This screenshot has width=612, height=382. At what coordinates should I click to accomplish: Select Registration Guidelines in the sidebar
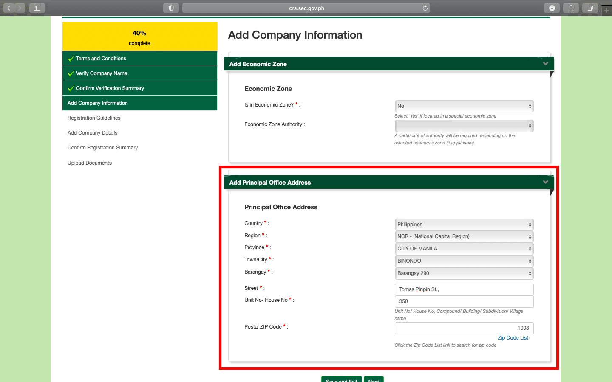click(x=94, y=118)
